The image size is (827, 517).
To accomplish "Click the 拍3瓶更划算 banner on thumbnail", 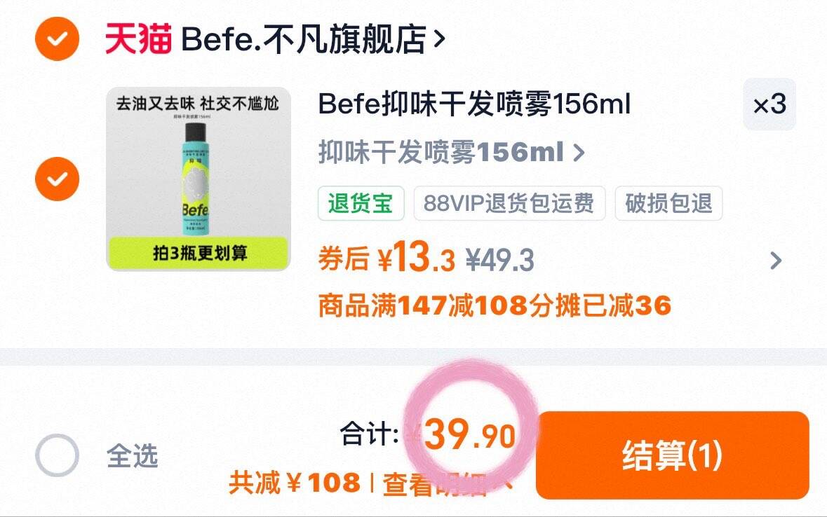I will coord(199,253).
